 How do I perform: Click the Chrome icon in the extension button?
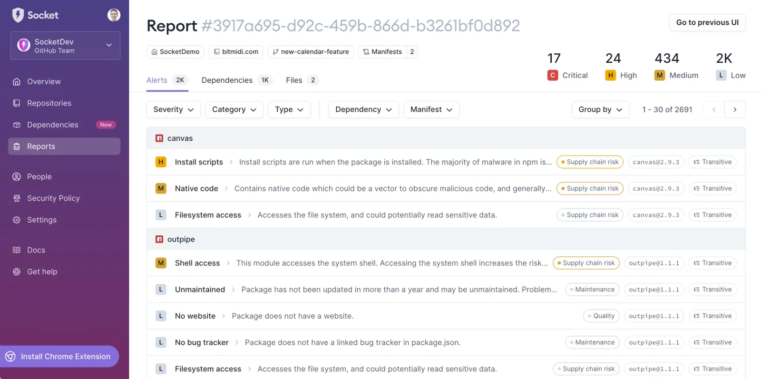10,357
